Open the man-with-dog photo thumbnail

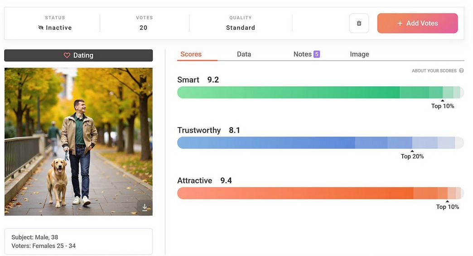point(78,142)
